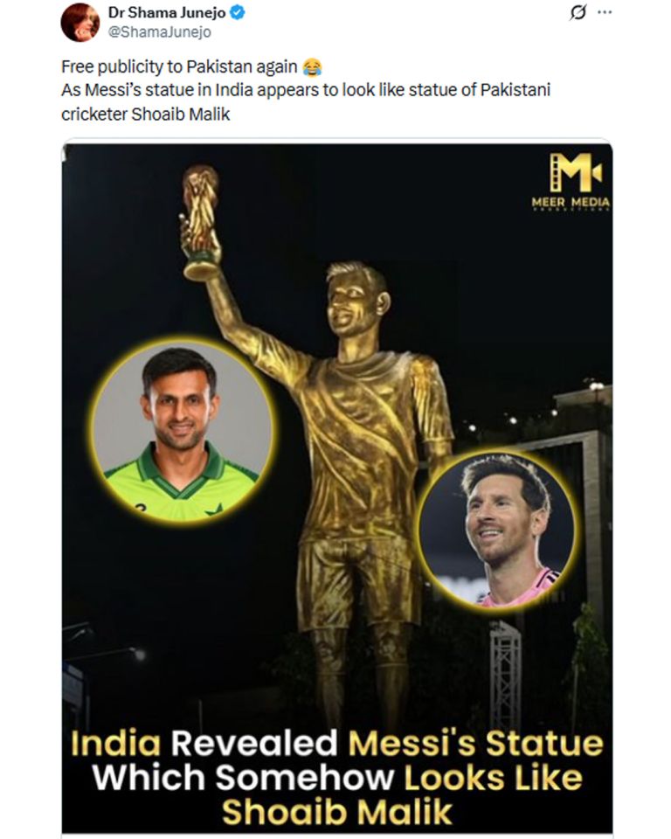The height and width of the screenshot is (839, 671).
Task: Click the "India Revealed Messi's Statue" caption line
Action: pos(337,744)
